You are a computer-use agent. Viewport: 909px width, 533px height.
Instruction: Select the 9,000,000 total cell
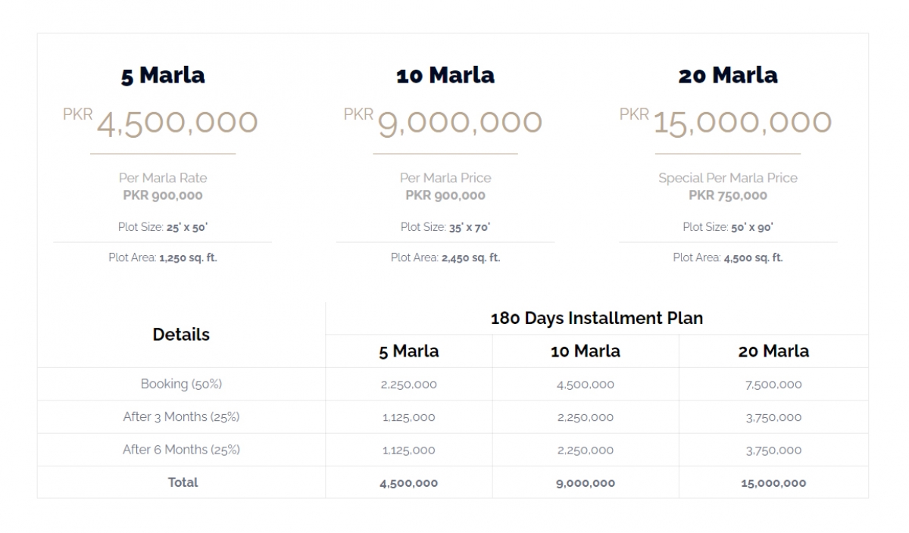tap(586, 483)
